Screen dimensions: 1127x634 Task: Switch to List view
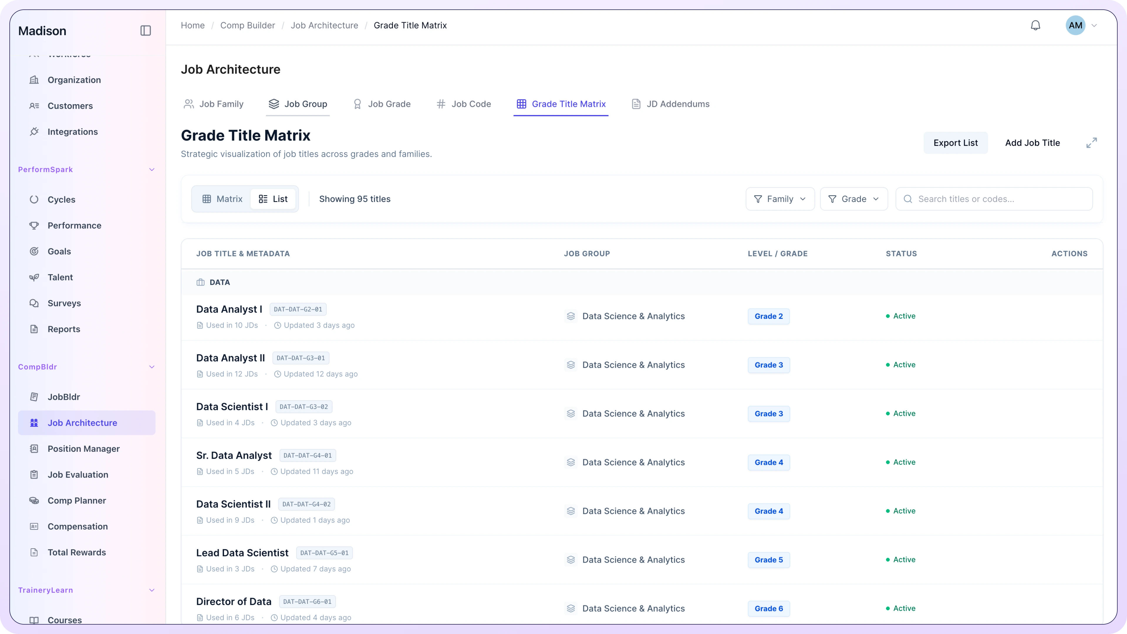[x=273, y=199]
